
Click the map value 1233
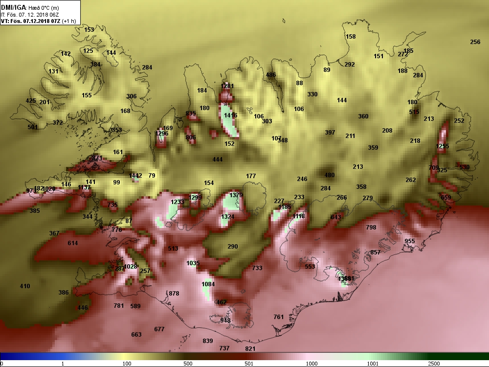point(178,202)
